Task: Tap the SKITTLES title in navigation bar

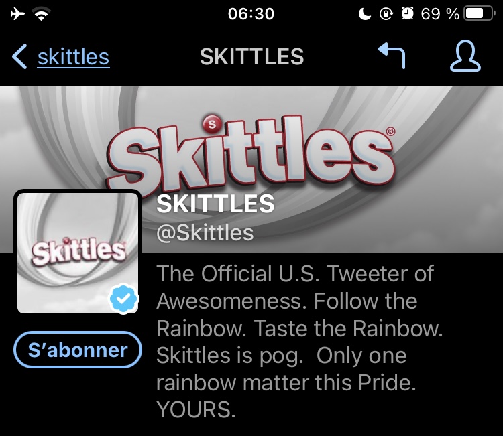Action: (x=251, y=57)
